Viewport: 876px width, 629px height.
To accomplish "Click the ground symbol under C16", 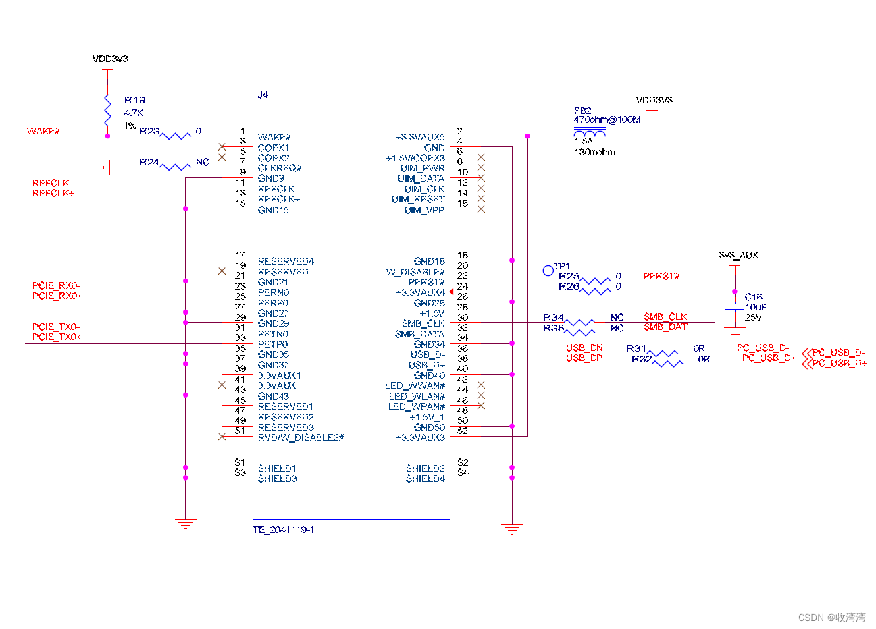I will [x=735, y=333].
